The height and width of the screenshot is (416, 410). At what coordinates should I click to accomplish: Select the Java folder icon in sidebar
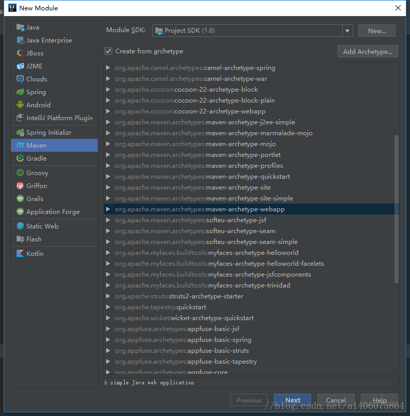20,27
